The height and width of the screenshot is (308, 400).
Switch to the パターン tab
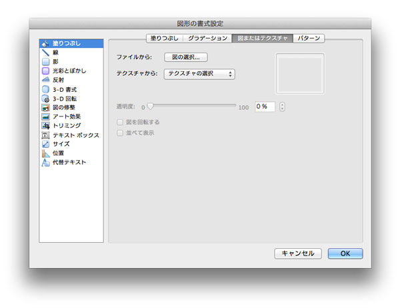tap(309, 39)
